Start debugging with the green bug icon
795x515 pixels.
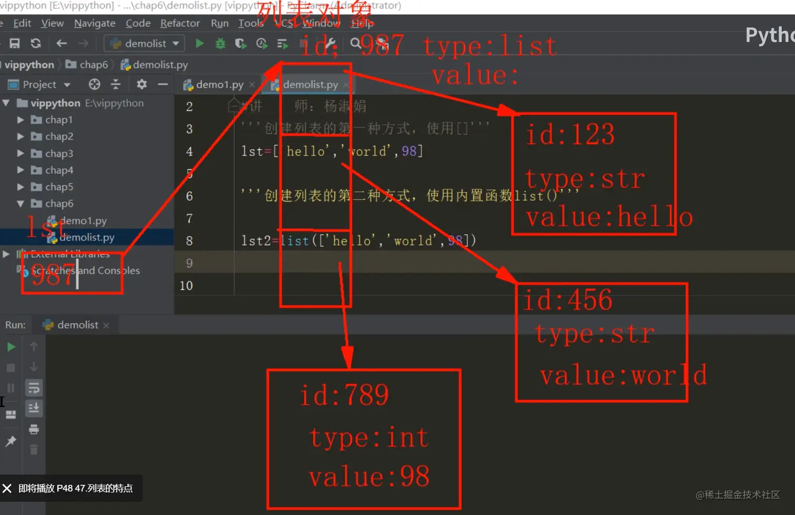220,44
